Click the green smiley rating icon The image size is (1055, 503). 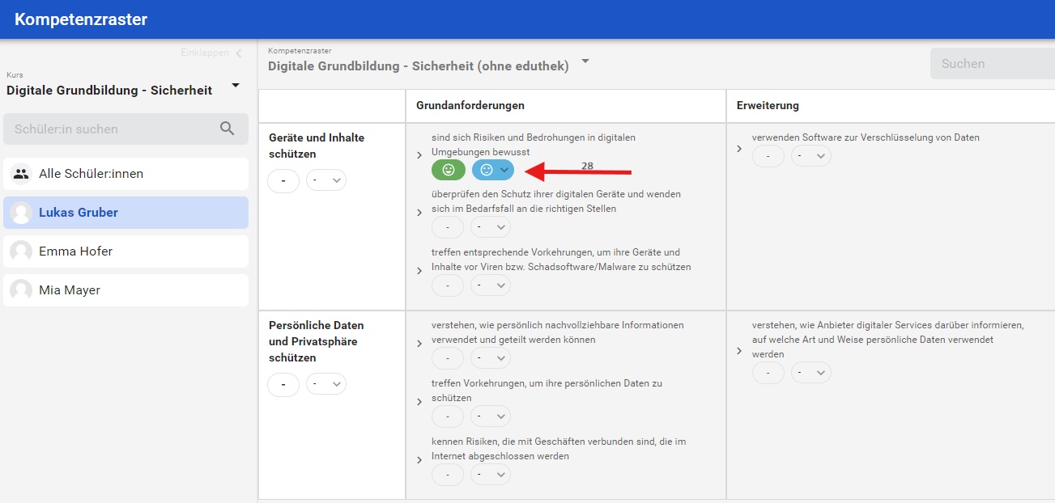coord(448,170)
